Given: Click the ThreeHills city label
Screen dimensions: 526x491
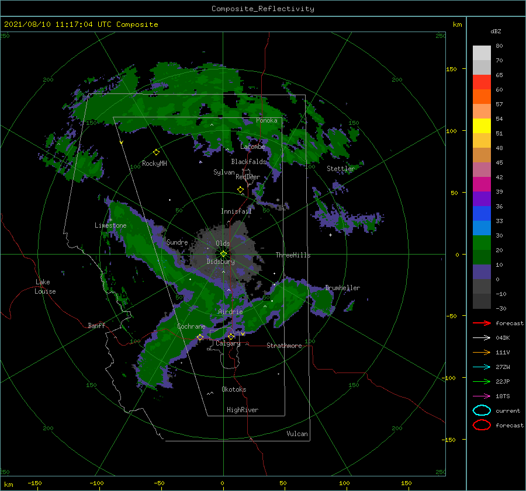Looking at the screenshot, I should [293, 255].
